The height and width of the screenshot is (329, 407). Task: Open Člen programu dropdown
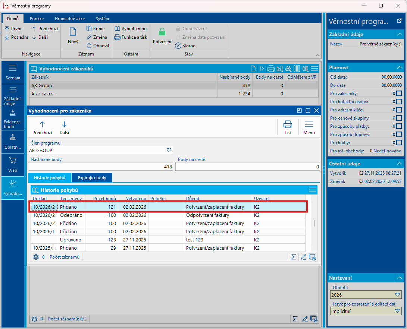click(x=169, y=150)
